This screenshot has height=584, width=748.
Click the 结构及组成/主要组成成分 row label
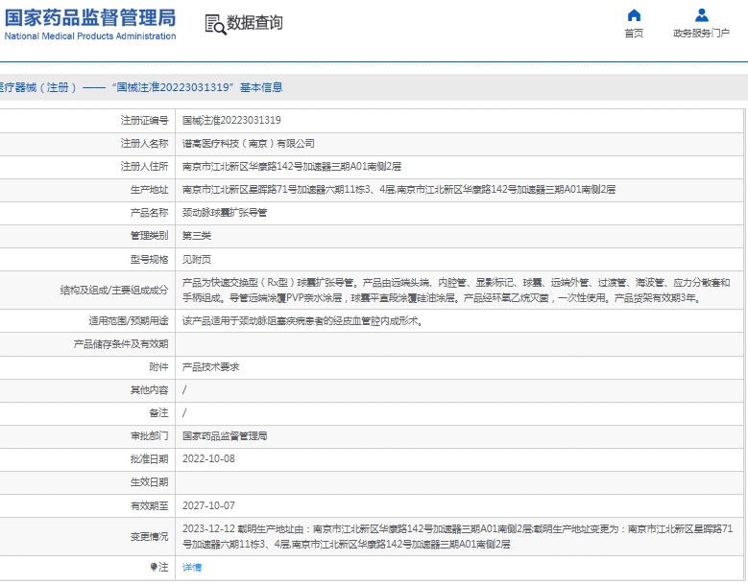(114, 291)
